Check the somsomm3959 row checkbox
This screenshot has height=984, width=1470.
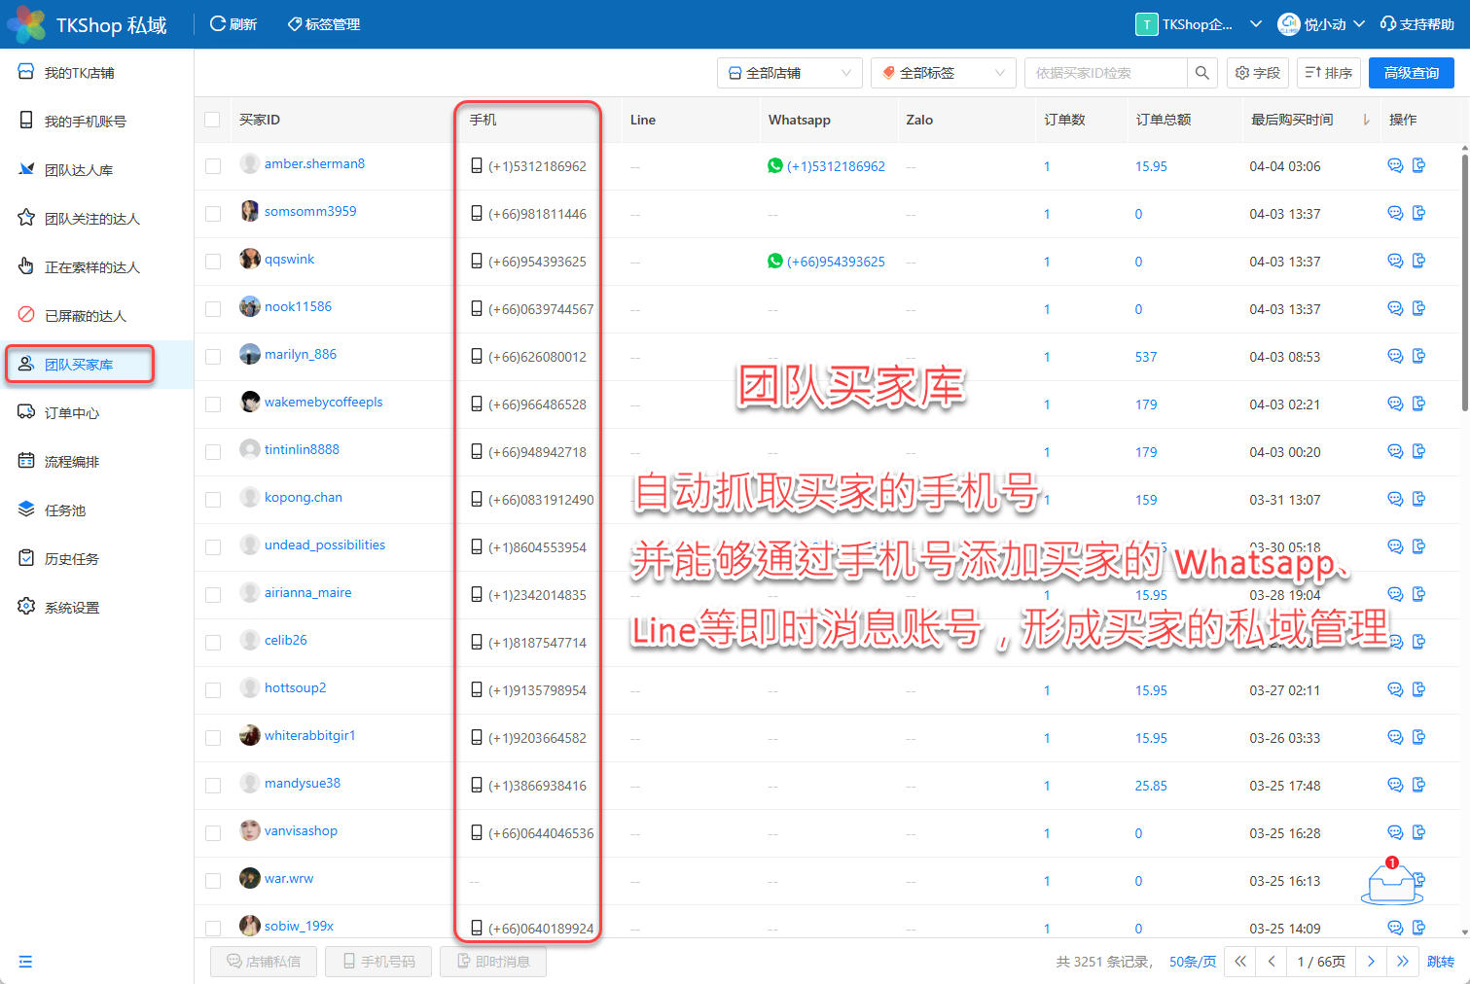coord(213,214)
